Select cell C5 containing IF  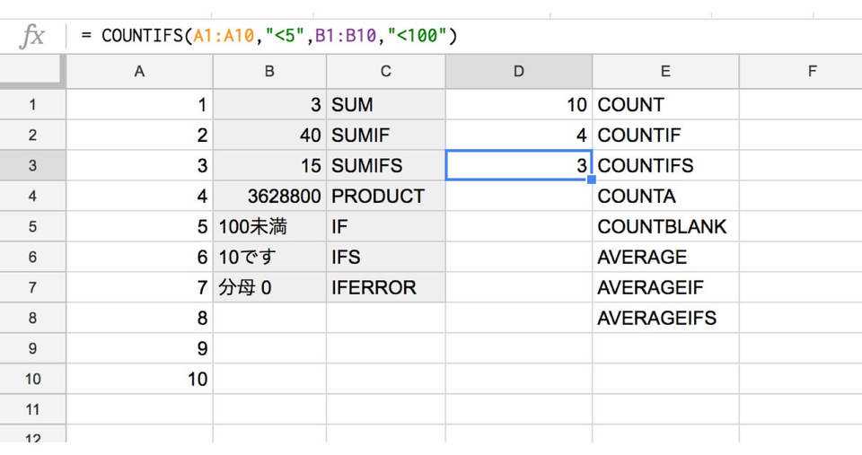tap(386, 226)
